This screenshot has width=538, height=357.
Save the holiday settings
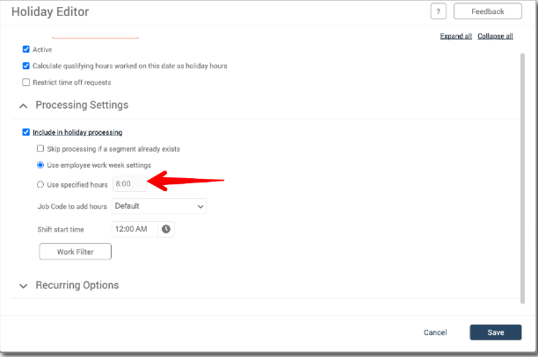pos(496,332)
